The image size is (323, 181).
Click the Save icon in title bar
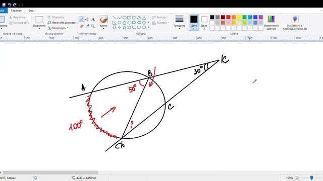(x=4, y=5)
